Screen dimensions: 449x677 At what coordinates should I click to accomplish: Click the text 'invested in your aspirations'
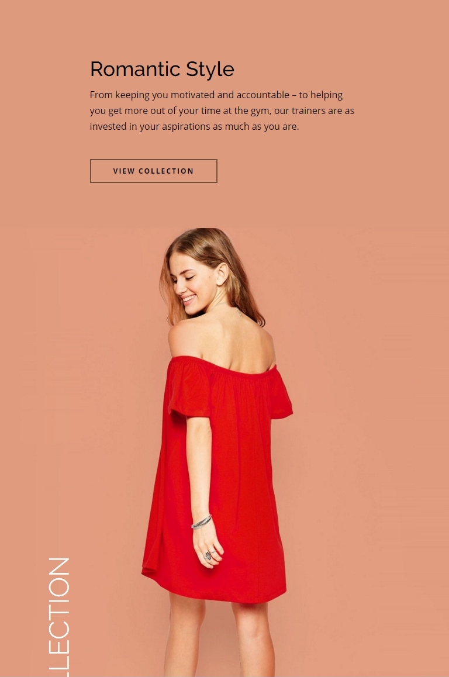tap(150, 126)
